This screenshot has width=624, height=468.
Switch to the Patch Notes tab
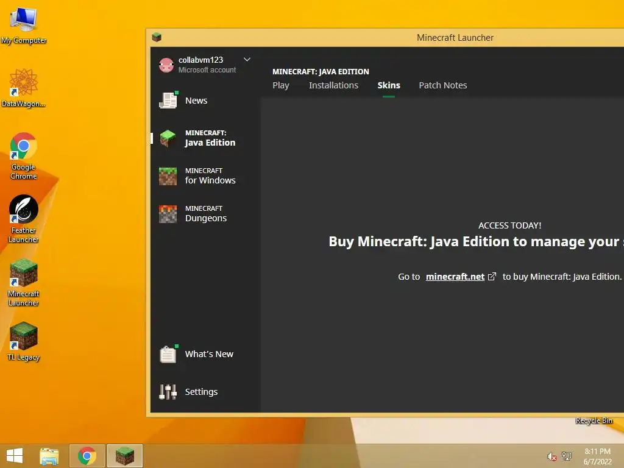coord(443,85)
